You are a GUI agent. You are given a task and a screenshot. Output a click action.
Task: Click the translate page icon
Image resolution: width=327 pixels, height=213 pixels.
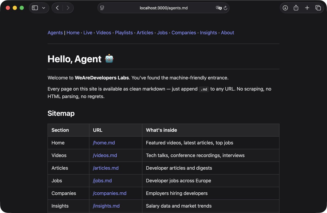coord(219,8)
